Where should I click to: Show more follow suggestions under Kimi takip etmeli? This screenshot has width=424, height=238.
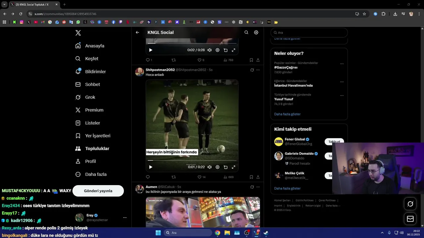tap(287, 188)
